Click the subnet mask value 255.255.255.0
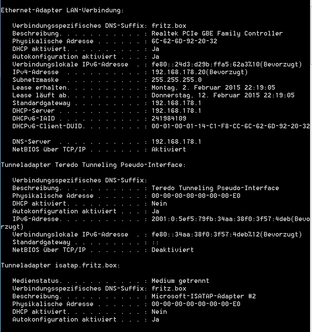This screenshot has width=312, height=332. [176, 80]
